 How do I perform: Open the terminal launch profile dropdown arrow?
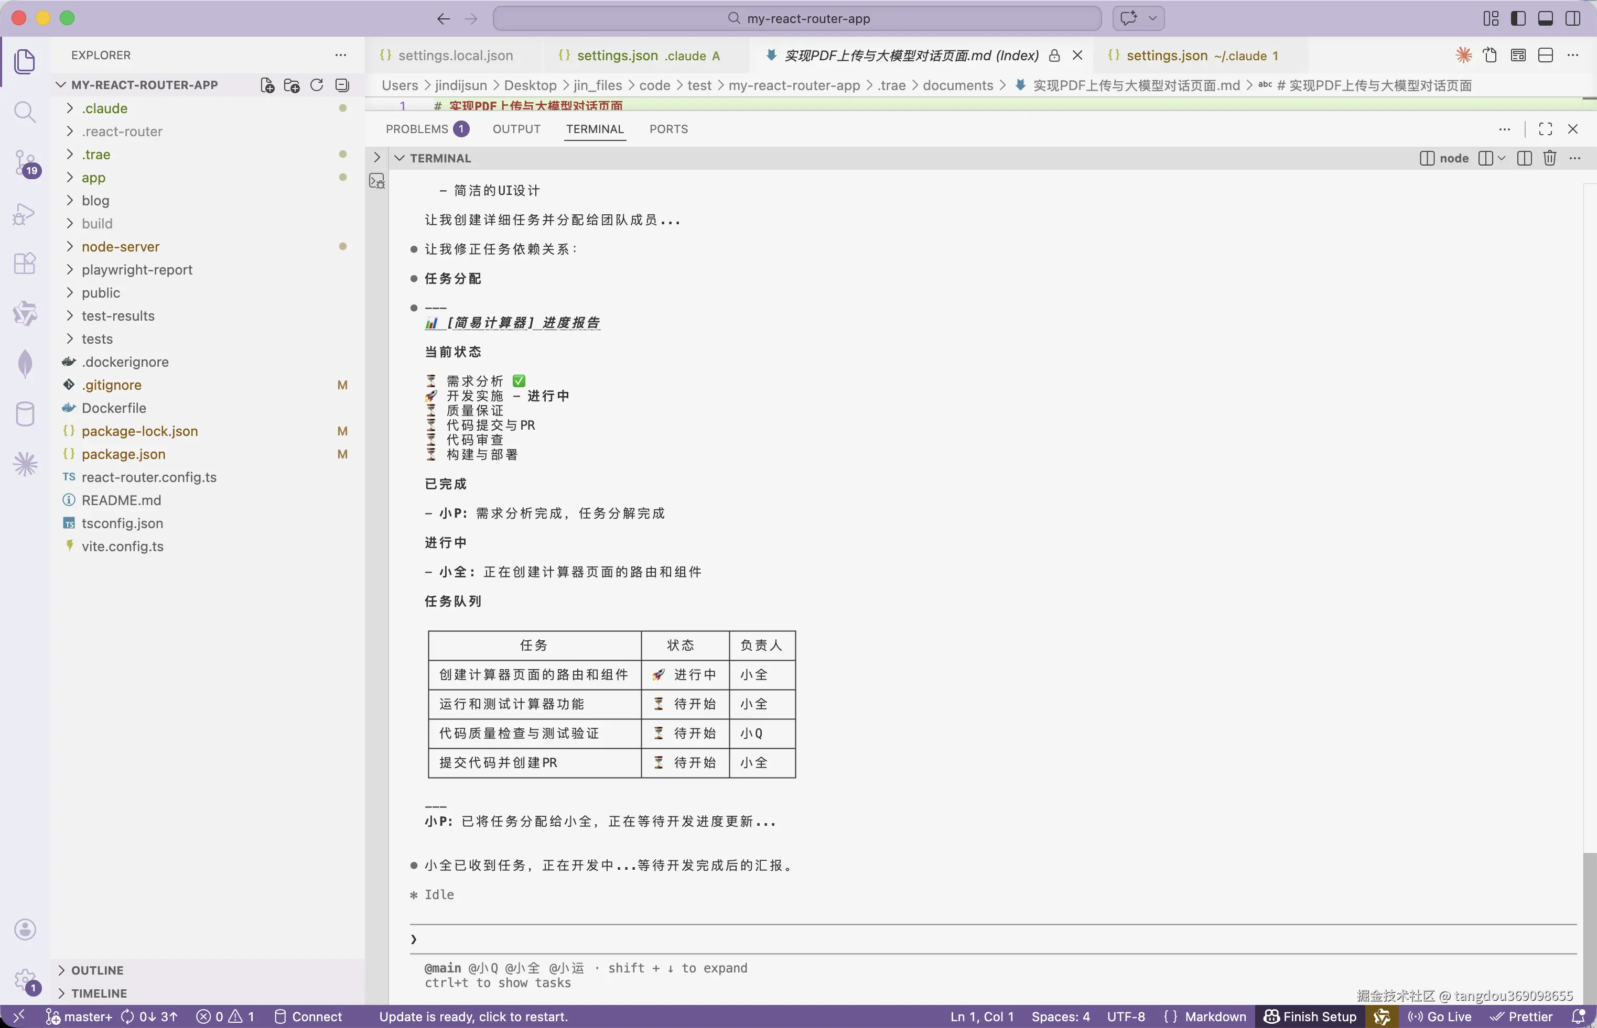click(x=1502, y=158)
